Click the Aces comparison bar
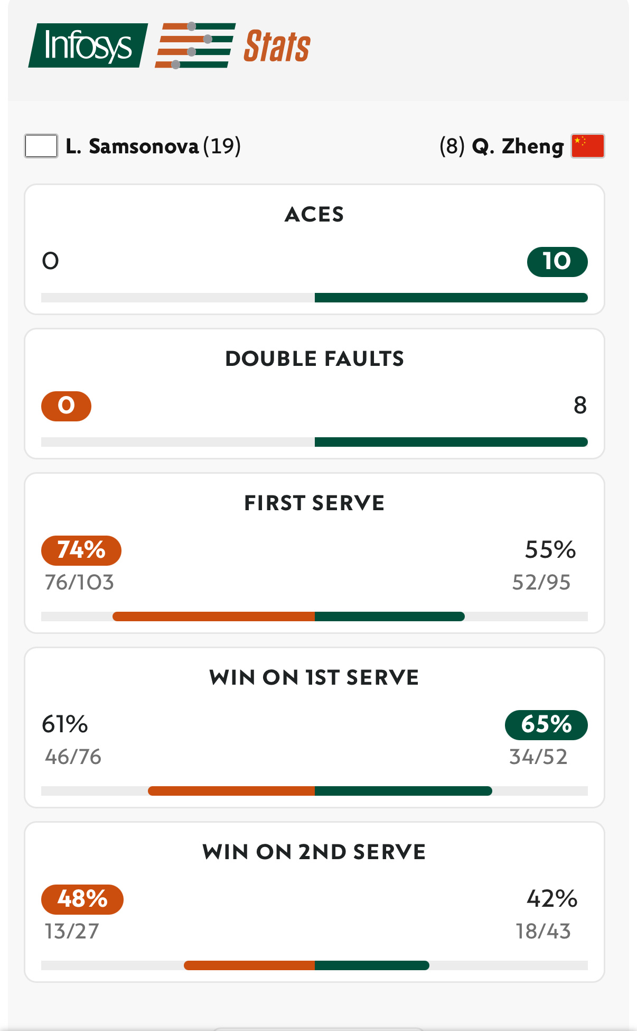The image size is (637, 1031). point(314,298)
